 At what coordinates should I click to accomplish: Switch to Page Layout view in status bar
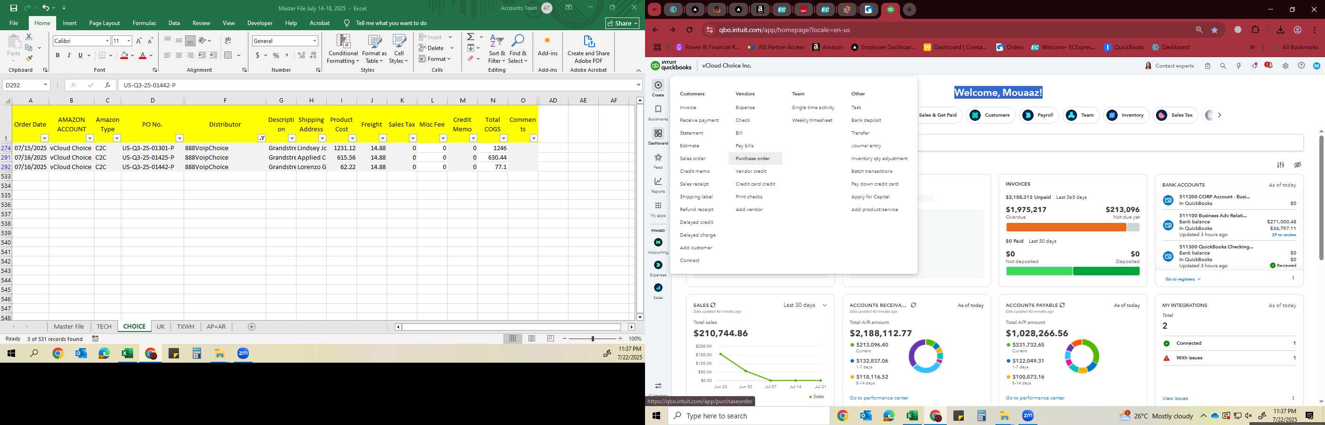pos(532,339)
